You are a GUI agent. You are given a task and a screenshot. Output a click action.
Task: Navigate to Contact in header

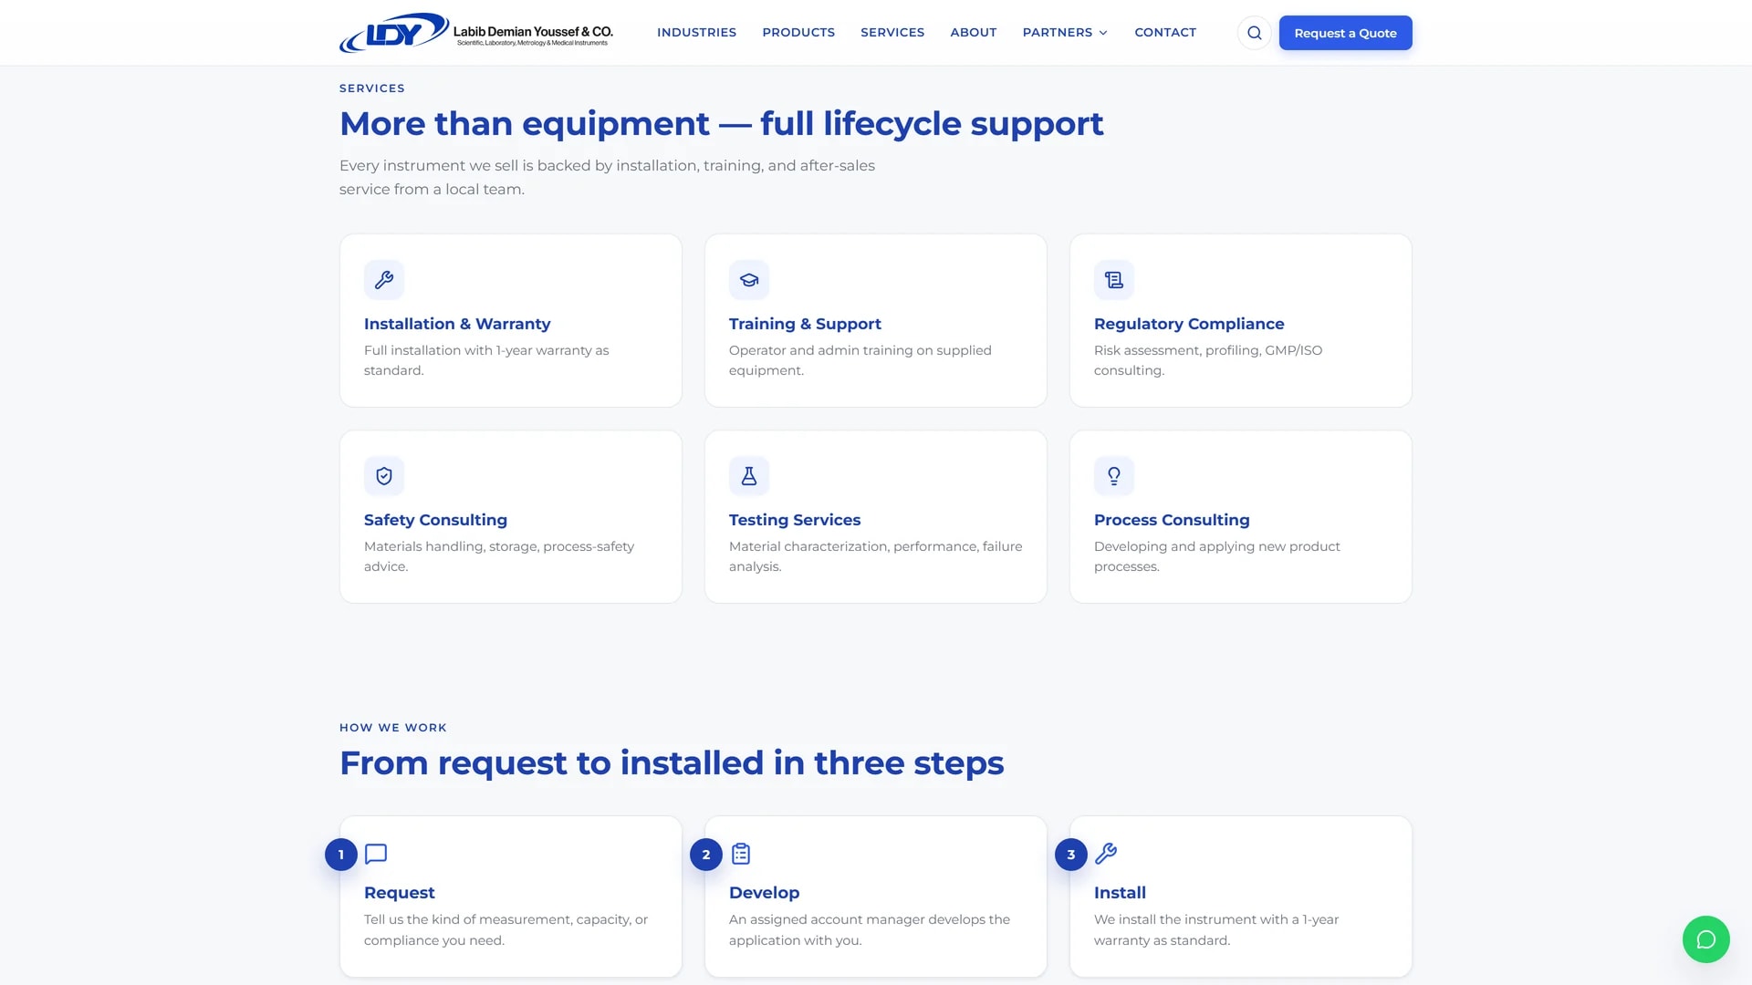point(1165,32)
